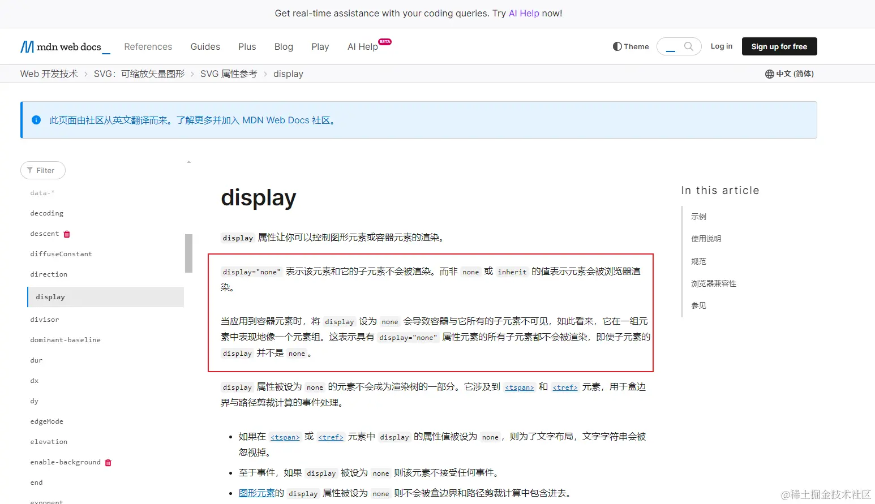This screenshot has height=504, width=875.
Task: Open the Theme dropdown
Action: point(630,46)
